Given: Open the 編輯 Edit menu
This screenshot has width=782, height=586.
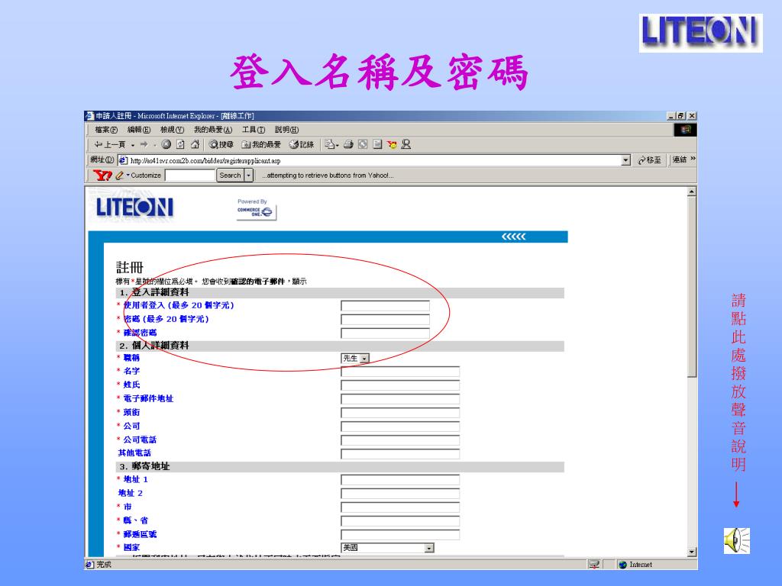Looking at the screenshot, I should tap(139, 130).
